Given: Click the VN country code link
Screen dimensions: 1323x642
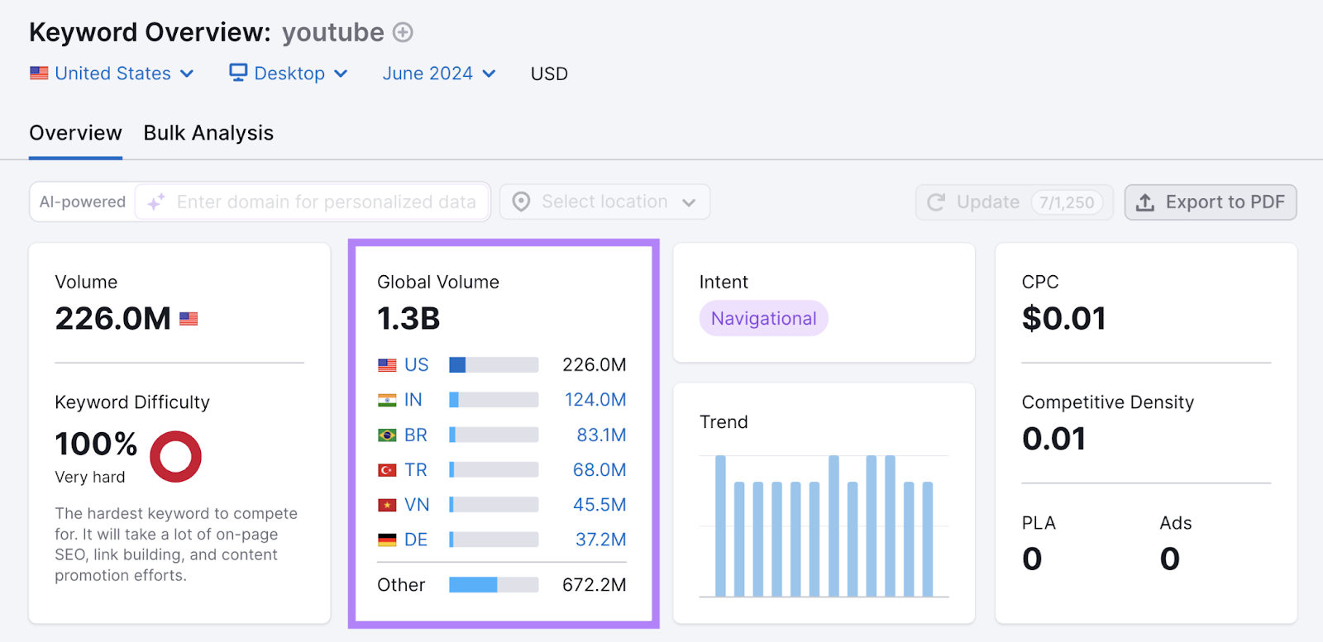Looking at the screenshot, I should [417, 505].
